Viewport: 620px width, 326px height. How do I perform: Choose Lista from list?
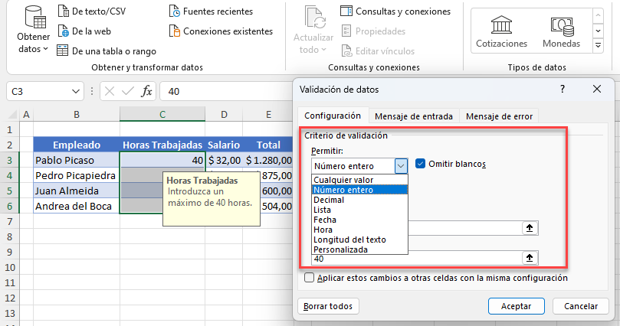tap(359, 210)
